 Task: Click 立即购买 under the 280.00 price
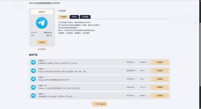(42, 42)
